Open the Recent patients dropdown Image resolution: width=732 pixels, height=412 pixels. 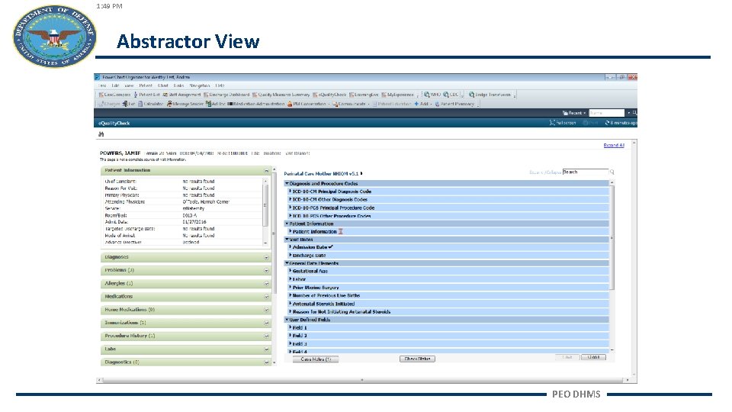click(573, 113)
